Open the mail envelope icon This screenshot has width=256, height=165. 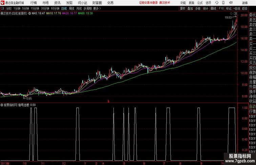point(231,3)
